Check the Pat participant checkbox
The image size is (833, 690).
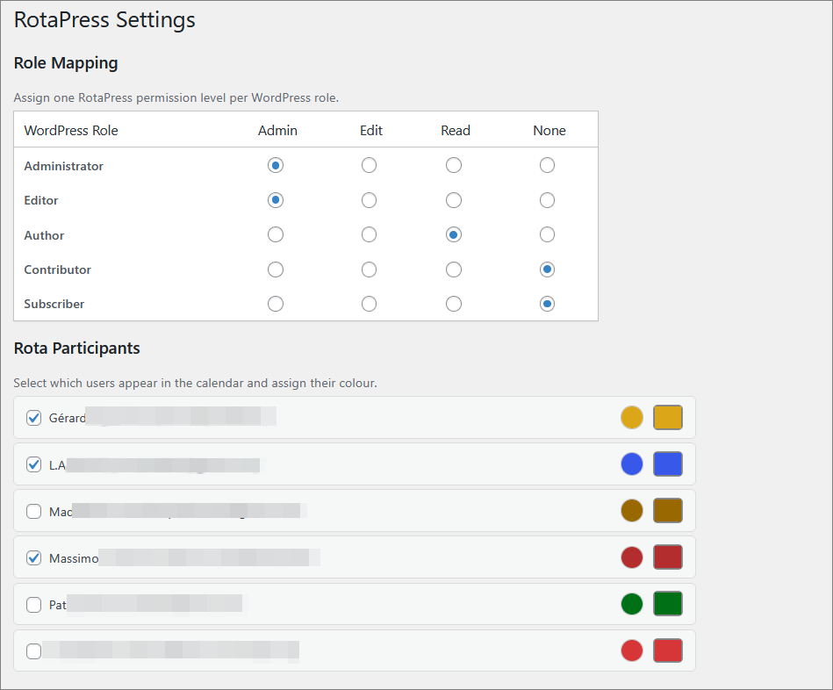click(x=33, y=605)
